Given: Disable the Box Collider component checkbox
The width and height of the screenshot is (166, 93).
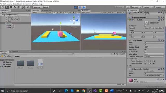Looking at the screenshot, I should 132,20.
